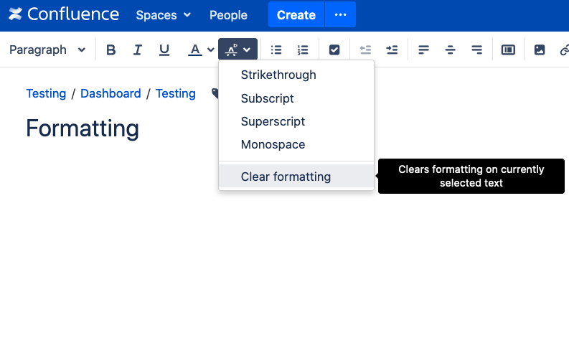The image size is (569, 338).
Task: Click the outdent icon
Action: 365,50
